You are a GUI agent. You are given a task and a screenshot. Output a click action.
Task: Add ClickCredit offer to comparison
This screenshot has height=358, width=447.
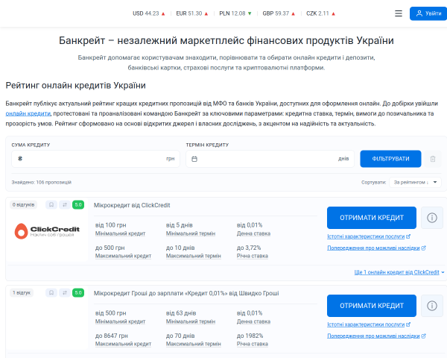(65, 204)
